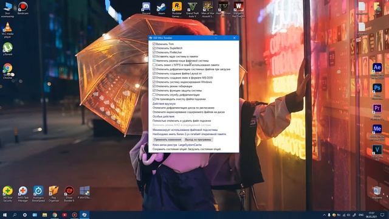Open Men of War Assault Squad shortcut
Image resolution: width=389 pixels, height=219 pixels.
(x=208, y=10)
